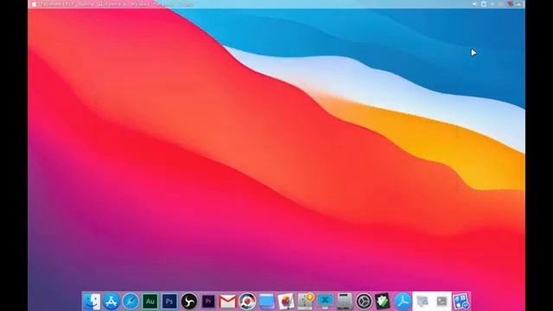Open the blue folder dock icon
The image size is (553, 311).
click(x=267, y=301)
